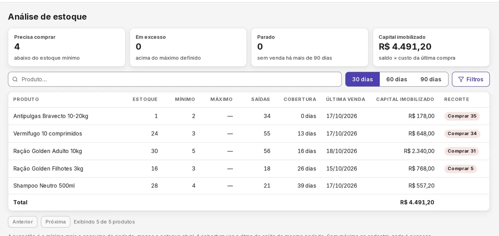Image resolution: width=499 pixels, height=236 pixels.
Task: Sort by the Última Venda column
Action: [346, 99]
